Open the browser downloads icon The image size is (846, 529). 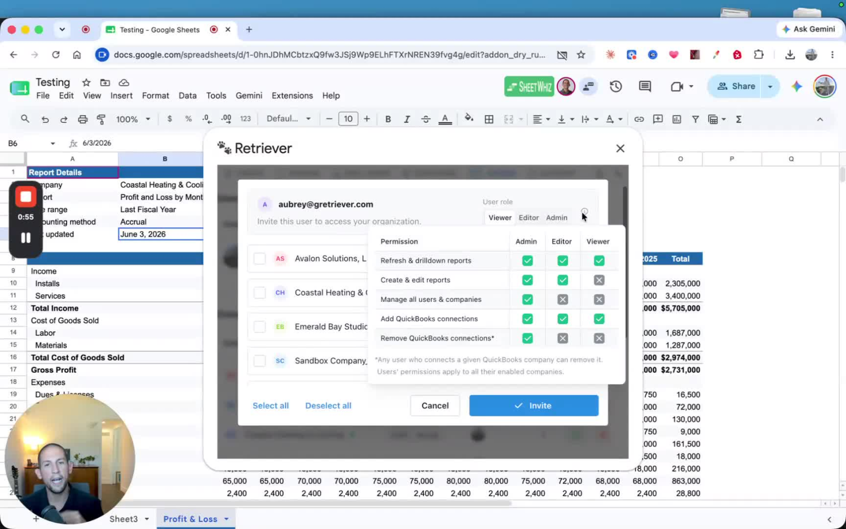(x=790, y=55)
